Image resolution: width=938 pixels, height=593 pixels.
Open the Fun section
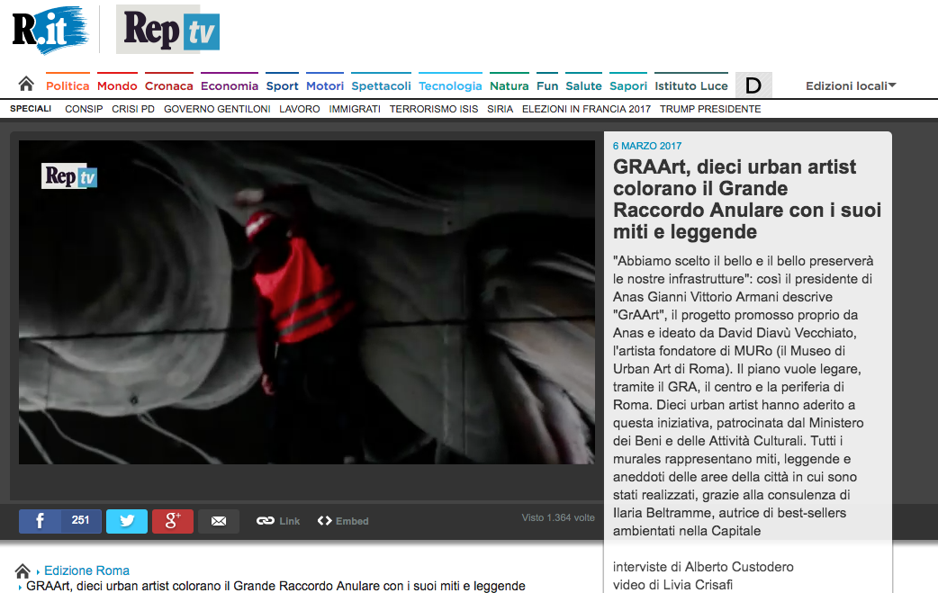click(x=546, y=86)
